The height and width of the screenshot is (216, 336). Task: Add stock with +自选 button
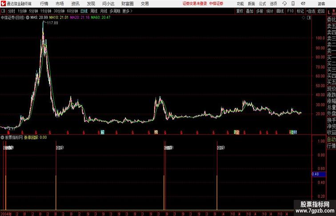tap(311, 11)
